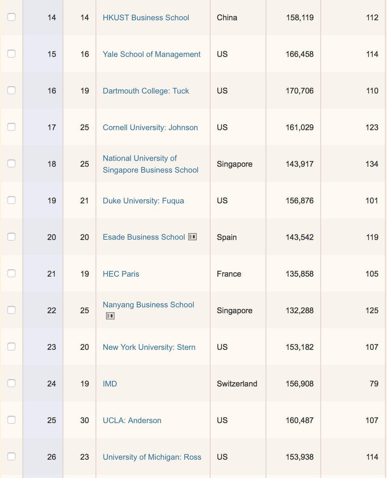Tick the Esade Business School checkbox
The height and width of the screenshot is (478, 387).
pos(11,237)
